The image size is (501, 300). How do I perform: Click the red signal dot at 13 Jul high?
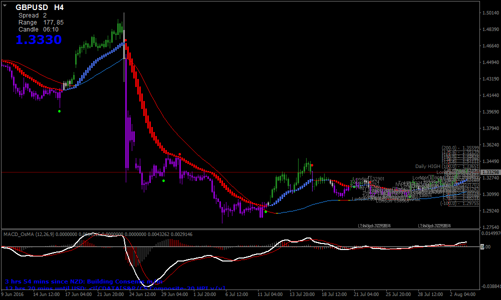(312, 165)
